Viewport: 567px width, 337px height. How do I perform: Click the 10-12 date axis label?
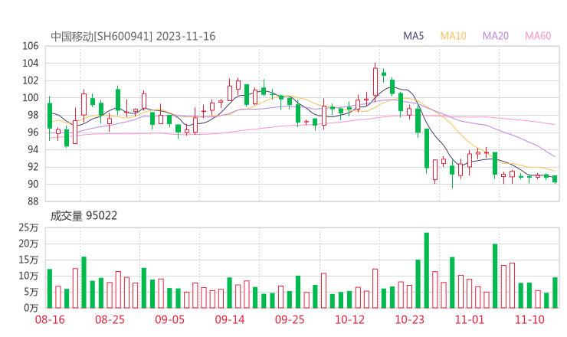[x=349, y=319]
